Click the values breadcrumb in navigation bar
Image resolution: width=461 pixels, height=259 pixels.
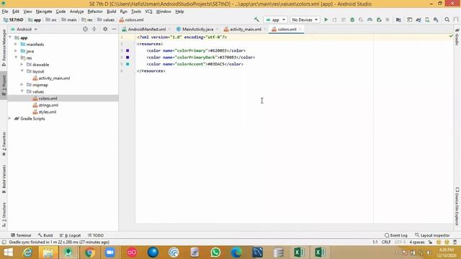pyautogui.click(x=106, y=19)
